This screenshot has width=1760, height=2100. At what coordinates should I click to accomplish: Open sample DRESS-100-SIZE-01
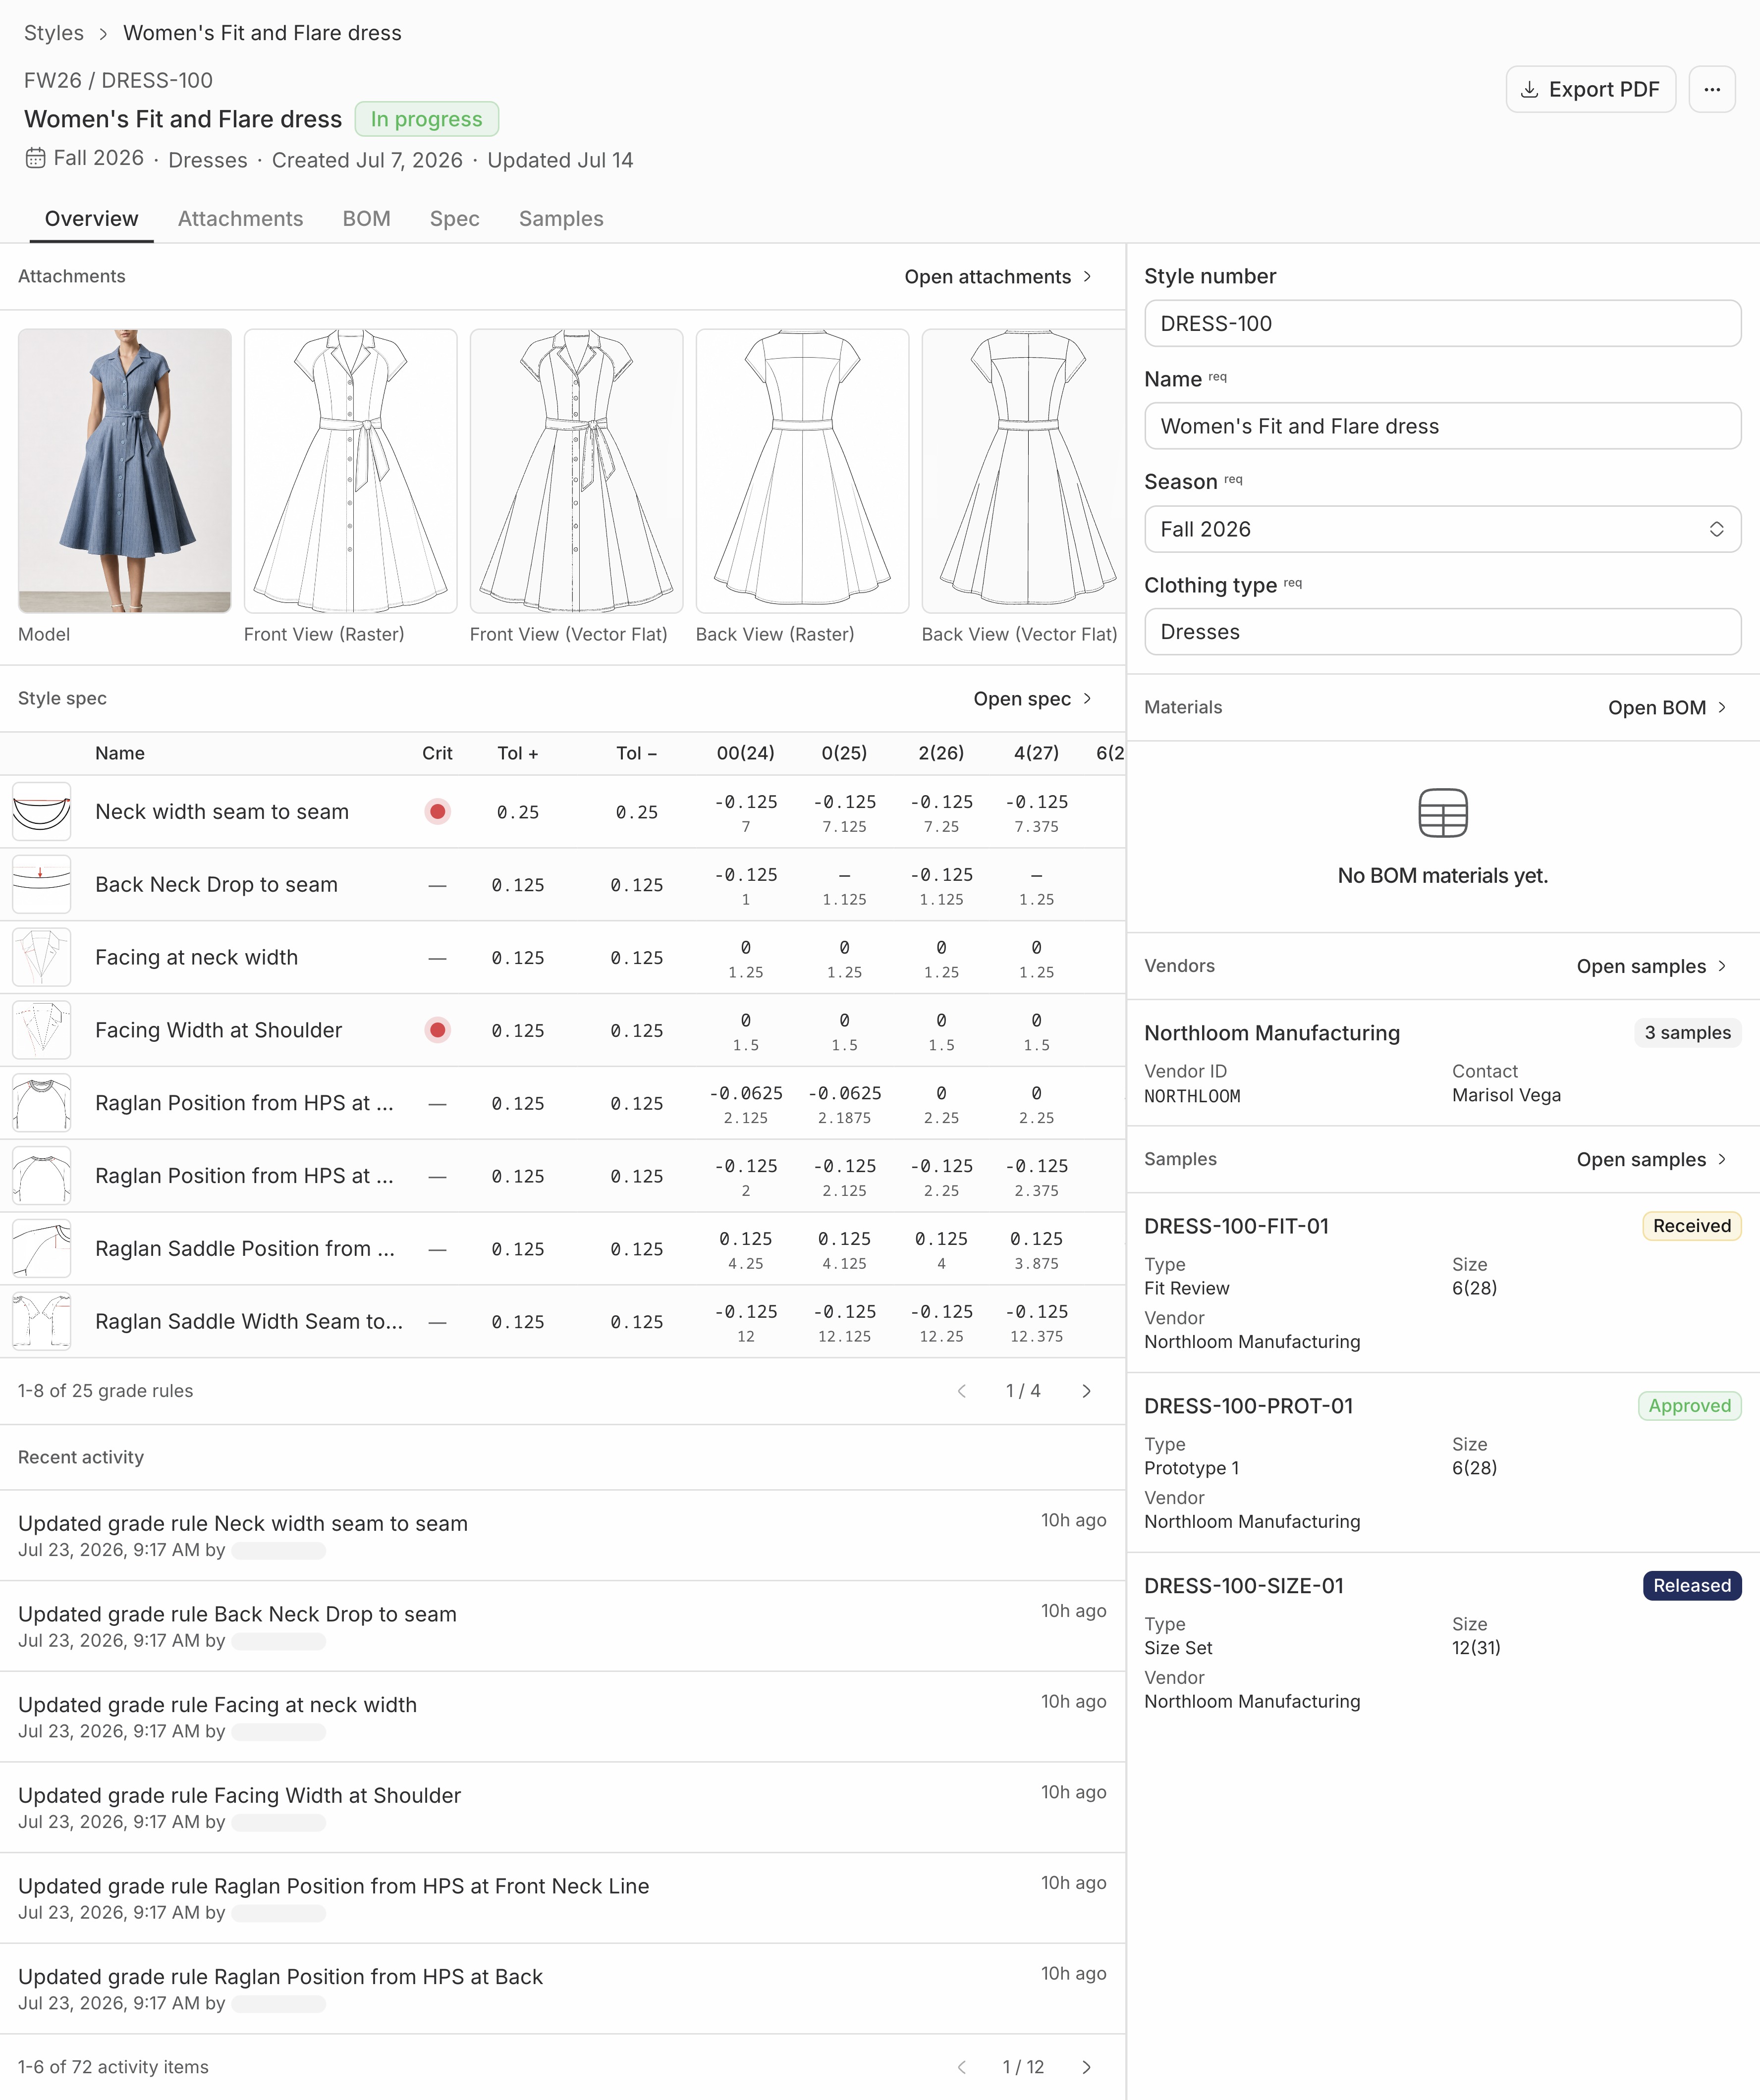[1244, 1586]
